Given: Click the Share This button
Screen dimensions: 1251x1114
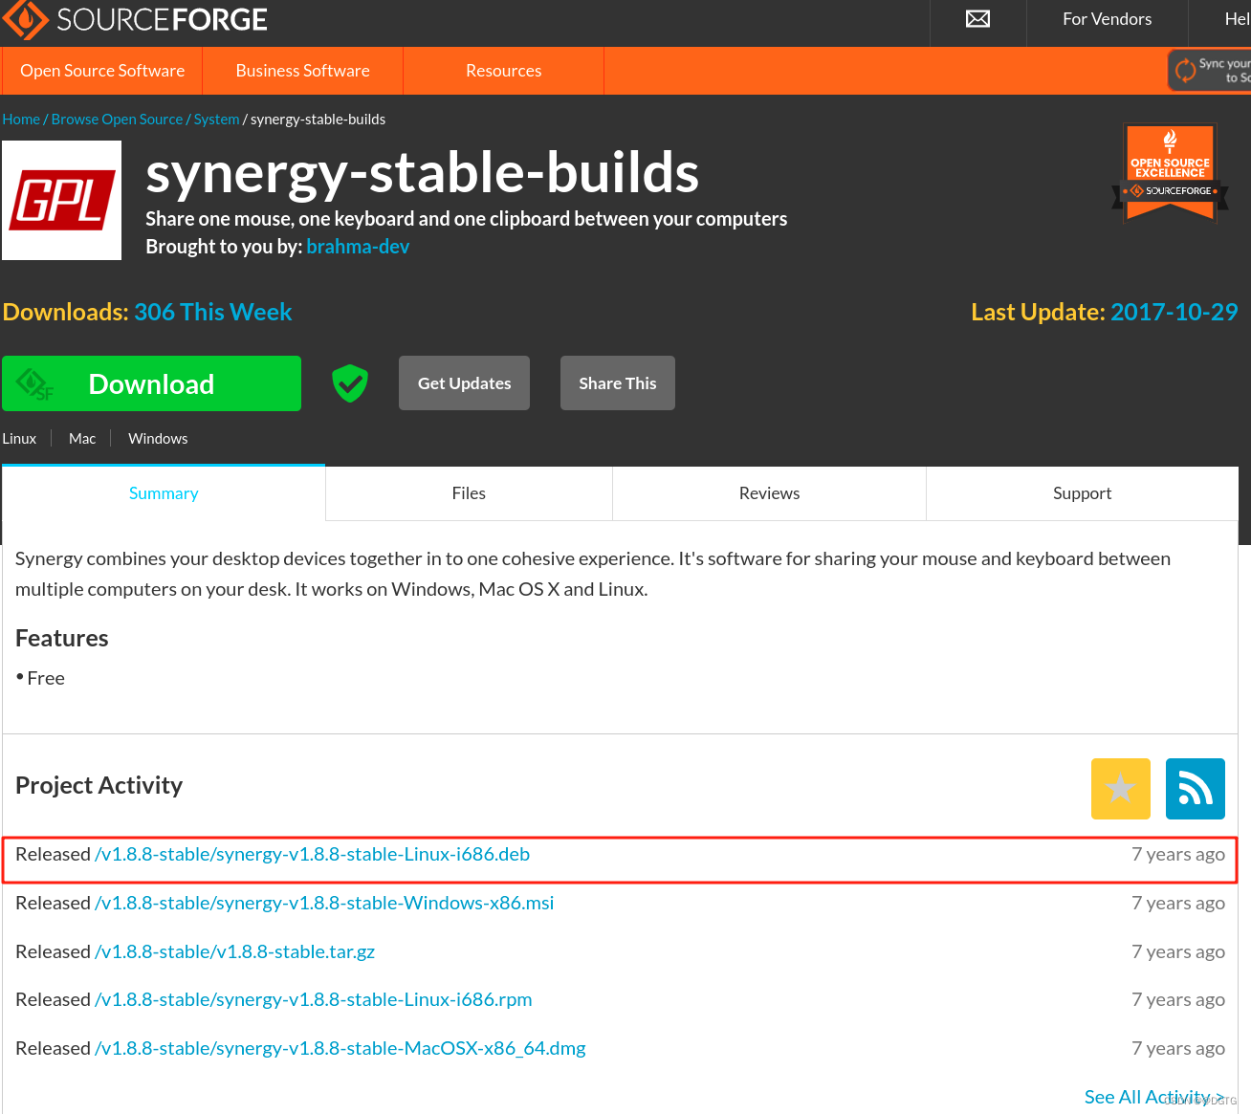Looking at the screenshot, I should (x=618, y=383).
